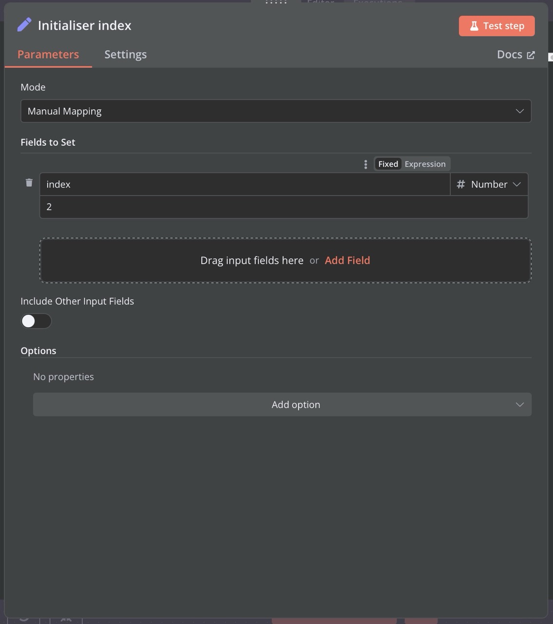Image resolution: width=553 pixels, height=624 pixels.
Task: Click the hash icon in the Number selector
Action: tap(460, 184)
